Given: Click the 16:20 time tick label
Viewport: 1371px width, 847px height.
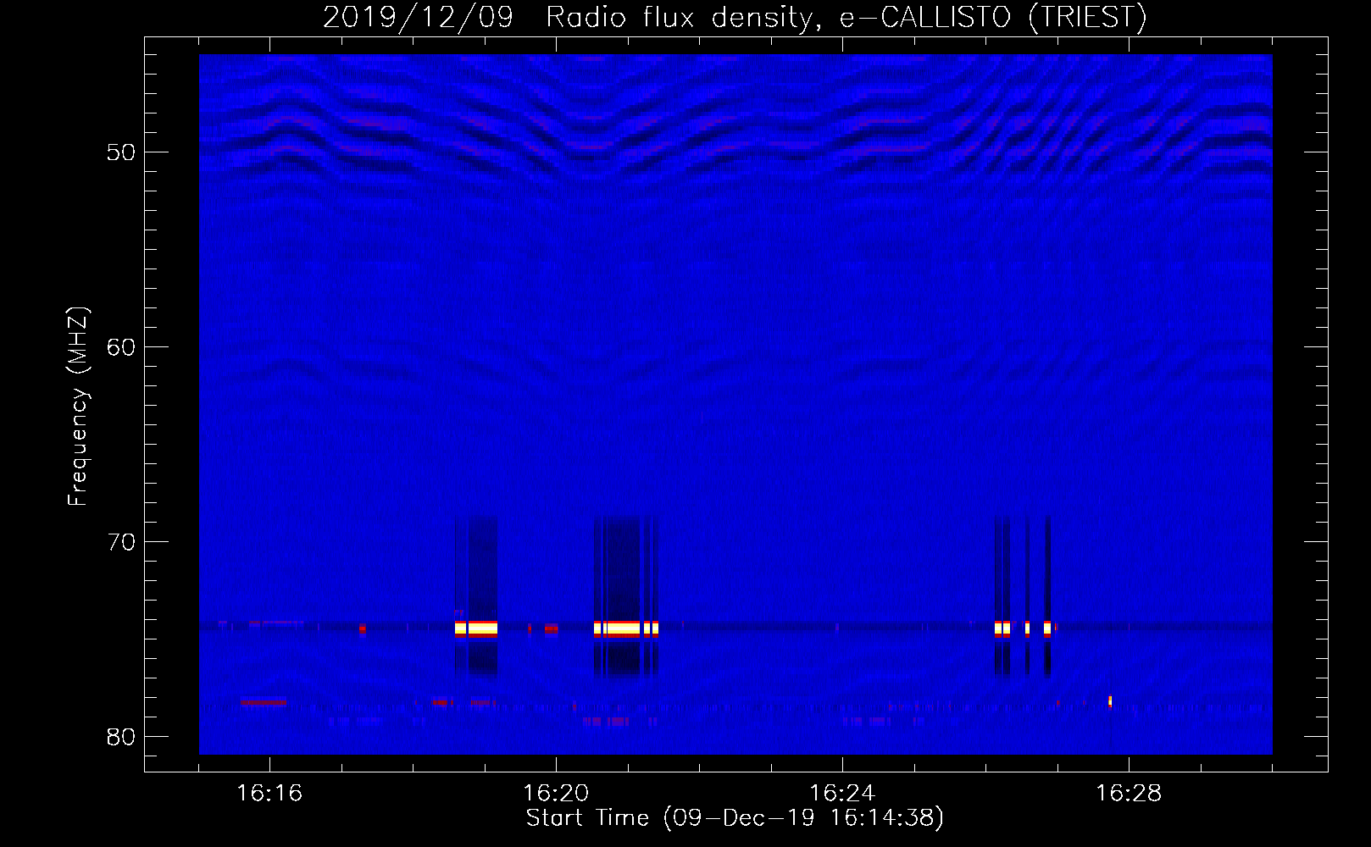Looking at the screenshot, I should [x=556, y=794].
